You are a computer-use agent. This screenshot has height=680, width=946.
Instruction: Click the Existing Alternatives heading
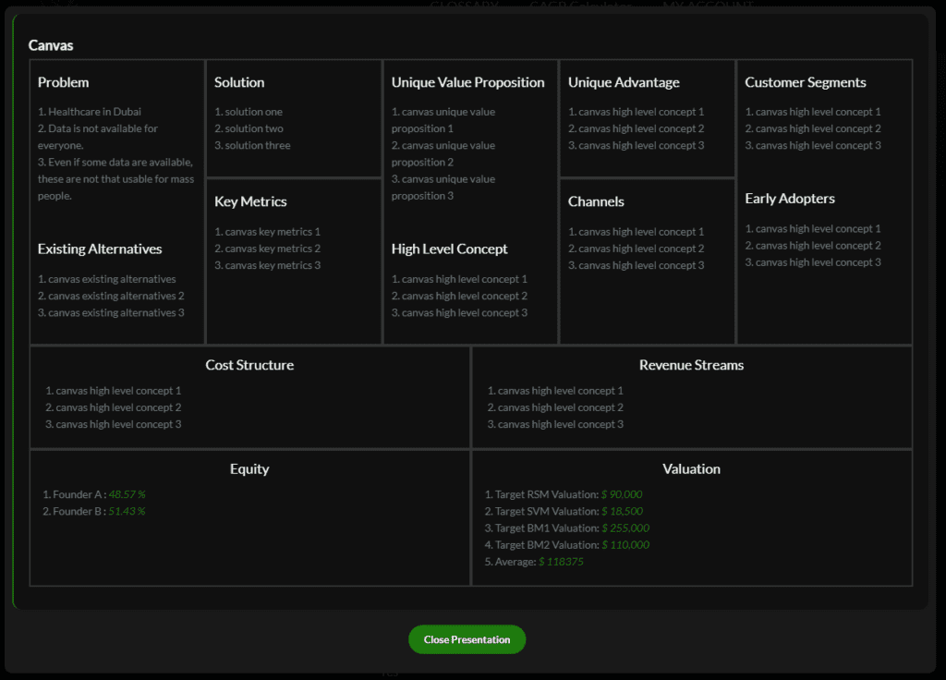point(100,249)
